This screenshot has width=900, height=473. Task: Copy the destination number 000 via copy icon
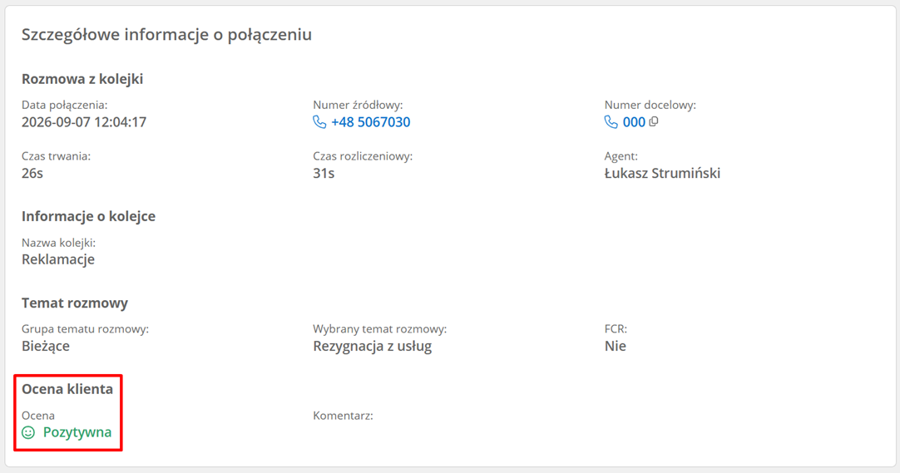coord(654,121)
